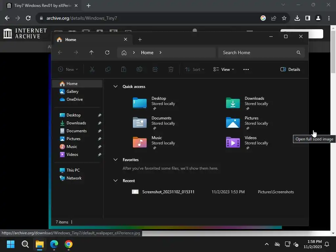
Task: Click the home icon in the breadcrumb bar
Action: (x=124, y=53)
